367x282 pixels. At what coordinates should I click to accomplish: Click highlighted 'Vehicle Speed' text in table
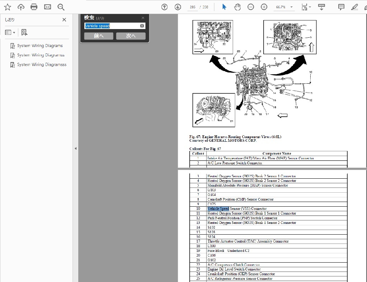coord(218,208)
